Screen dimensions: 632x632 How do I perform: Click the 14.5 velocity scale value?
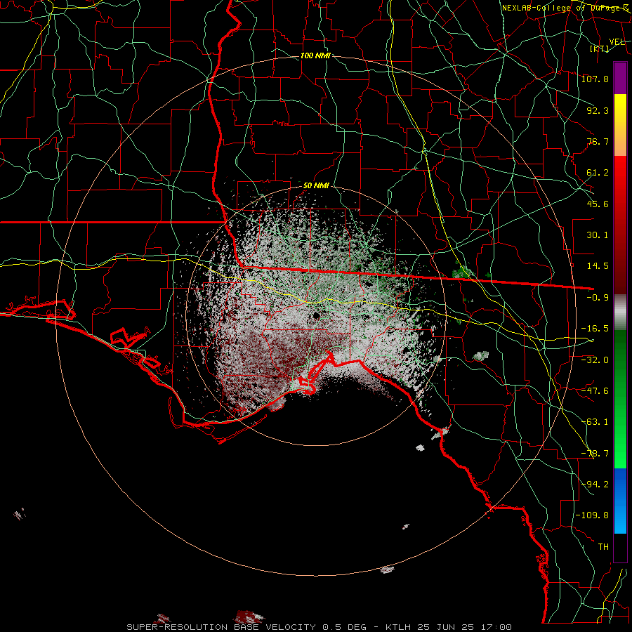[x=598, y=266]
